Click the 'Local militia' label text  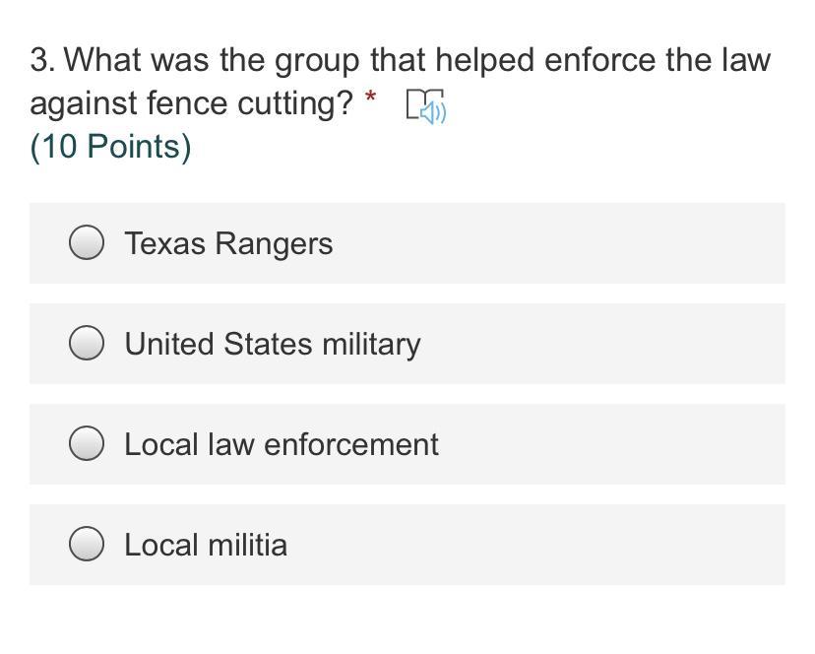tap(205, 545)
